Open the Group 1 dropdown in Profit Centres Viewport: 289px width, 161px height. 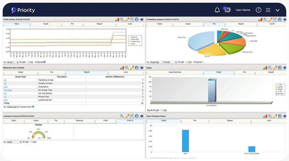(x=13, y=62)
